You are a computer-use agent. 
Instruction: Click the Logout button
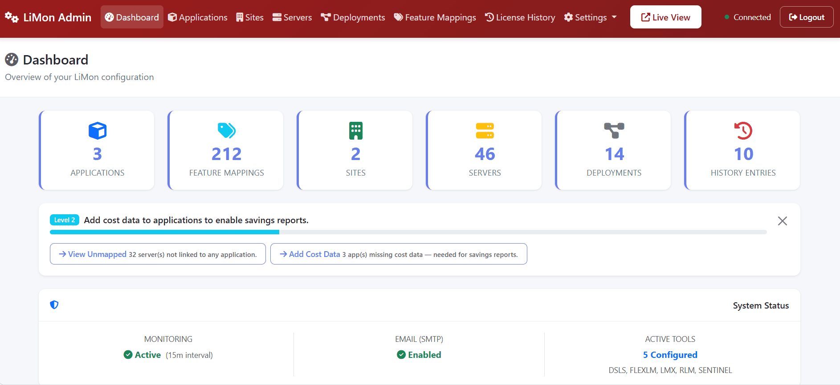pos(807,17)
